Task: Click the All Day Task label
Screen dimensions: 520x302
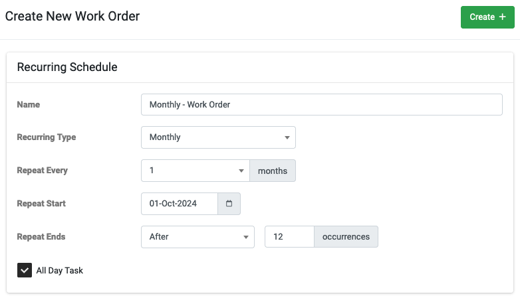Action: 60,271
